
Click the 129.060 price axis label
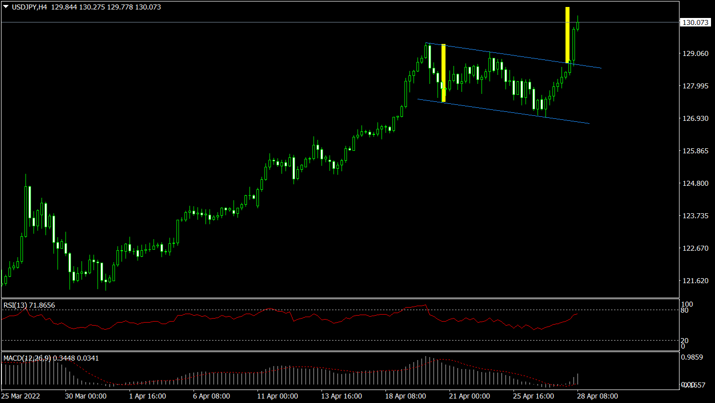696,53
